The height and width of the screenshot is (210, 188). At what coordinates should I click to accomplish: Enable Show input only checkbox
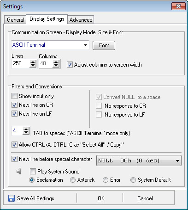(15, 96)
